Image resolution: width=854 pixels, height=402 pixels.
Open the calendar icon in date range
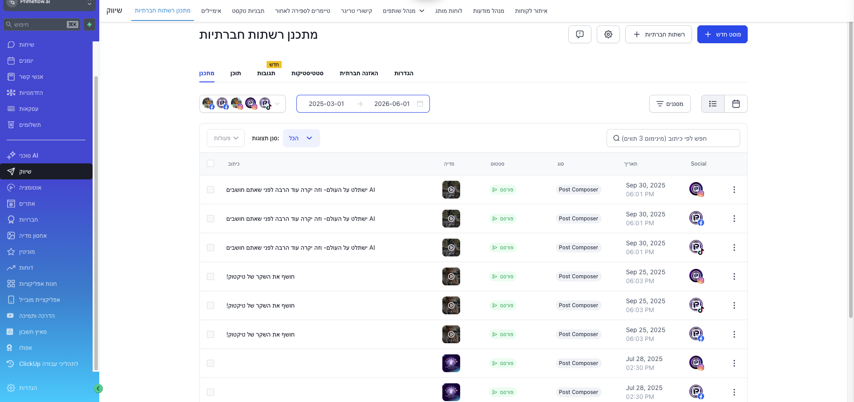(x=420, y=104)
